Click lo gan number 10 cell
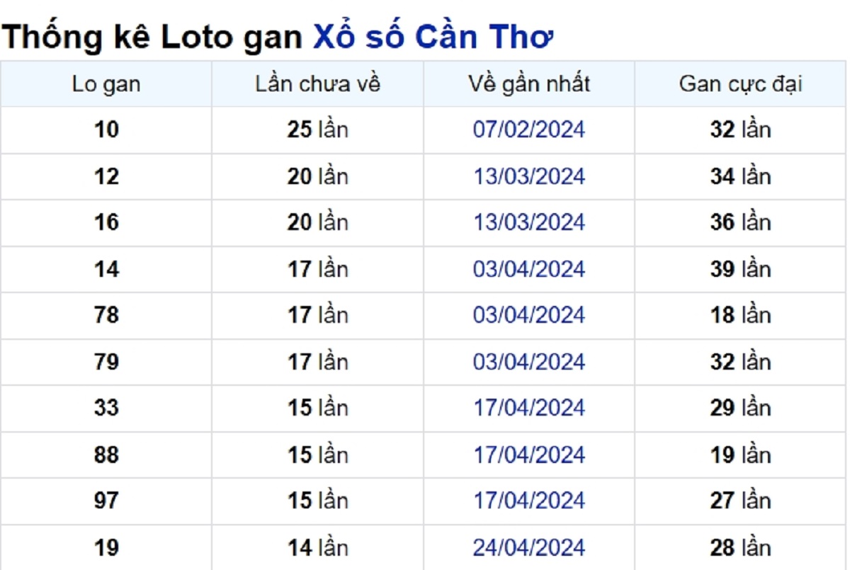This screenshot has height=570, width=850. (x=106, y=130)
